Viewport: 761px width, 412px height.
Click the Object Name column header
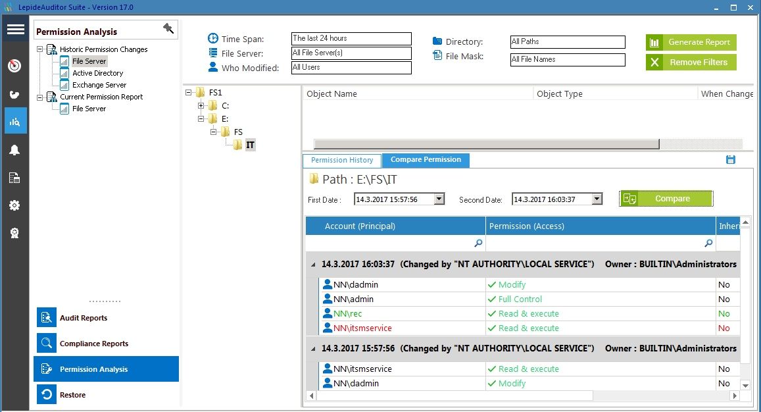point(418,93)
